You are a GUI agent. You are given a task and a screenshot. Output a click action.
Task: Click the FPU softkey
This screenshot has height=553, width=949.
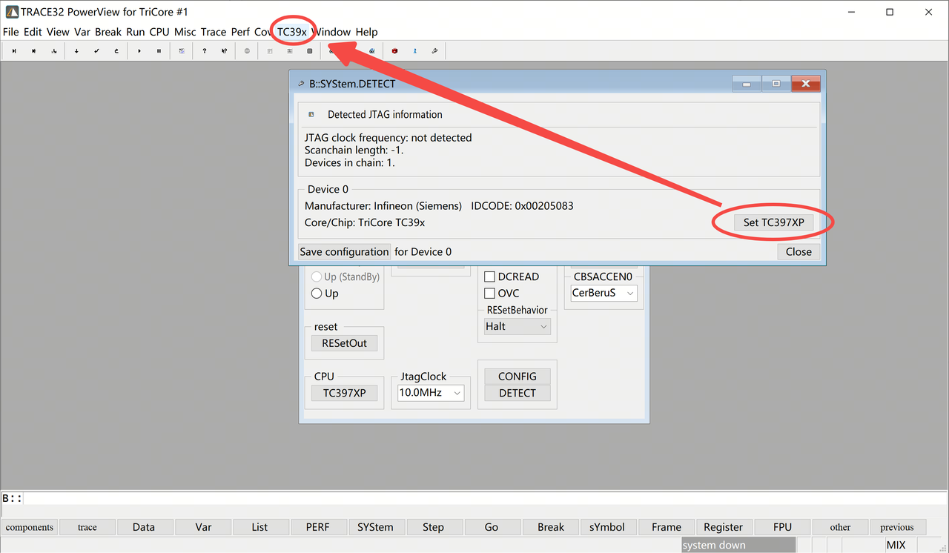pyautogui.click(x=782, y=527)
